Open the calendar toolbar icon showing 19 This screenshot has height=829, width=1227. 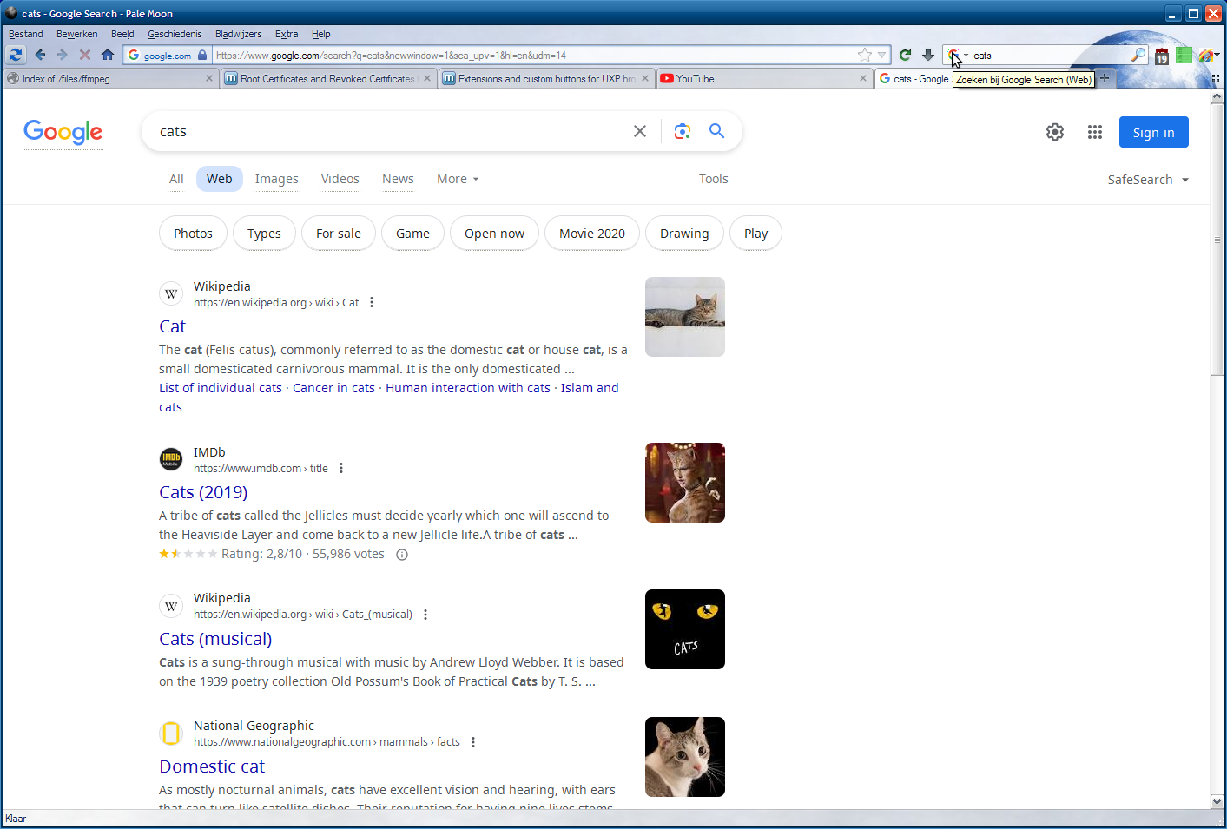pyautogui.click(x=1162, y=56)
